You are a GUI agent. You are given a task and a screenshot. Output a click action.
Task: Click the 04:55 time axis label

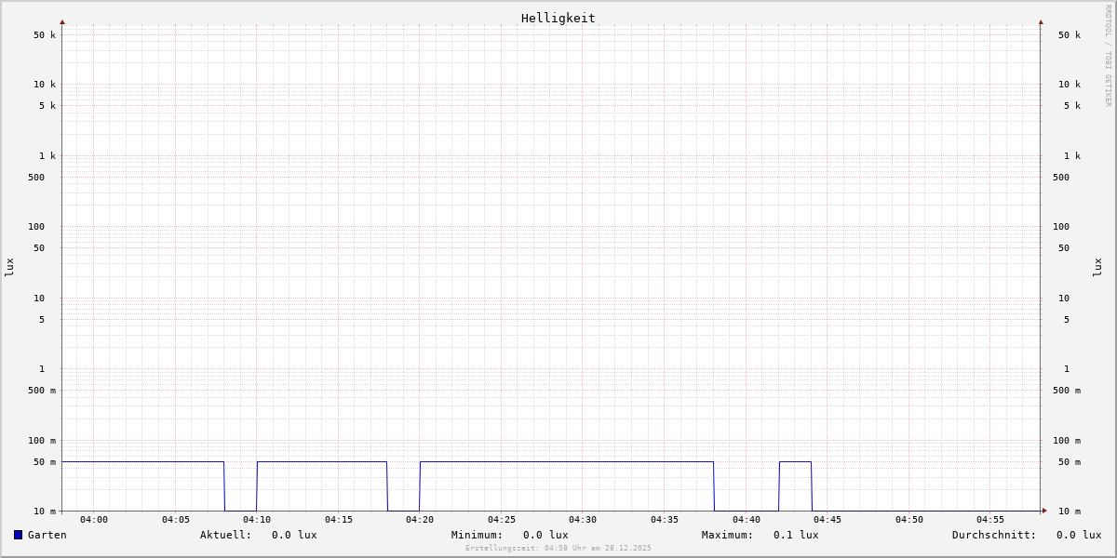(x=990, y=520)
